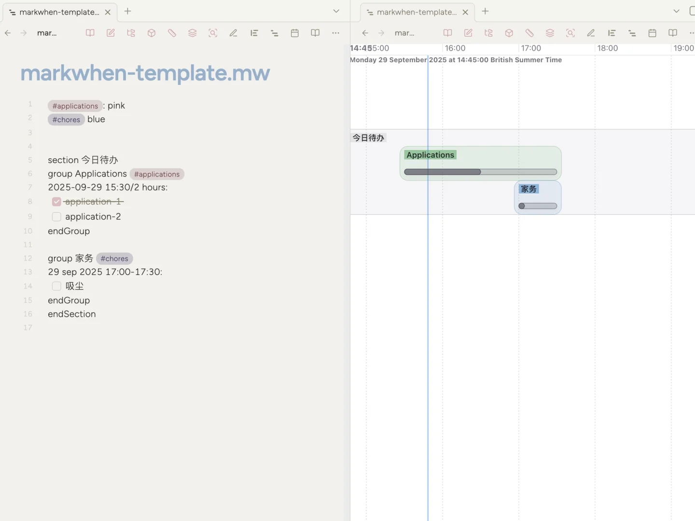Check the 吸尘 task checkbox
695x521 pixels.
(56, 286)
